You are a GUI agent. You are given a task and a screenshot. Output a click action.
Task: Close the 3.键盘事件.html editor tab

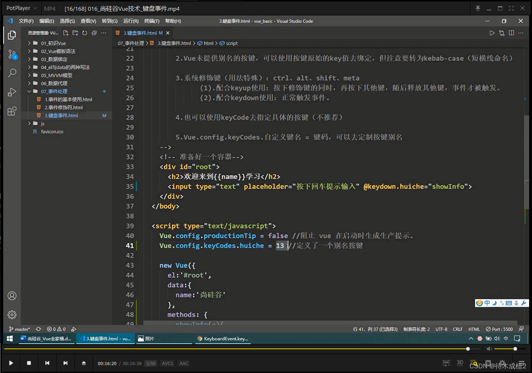(168, 33)
